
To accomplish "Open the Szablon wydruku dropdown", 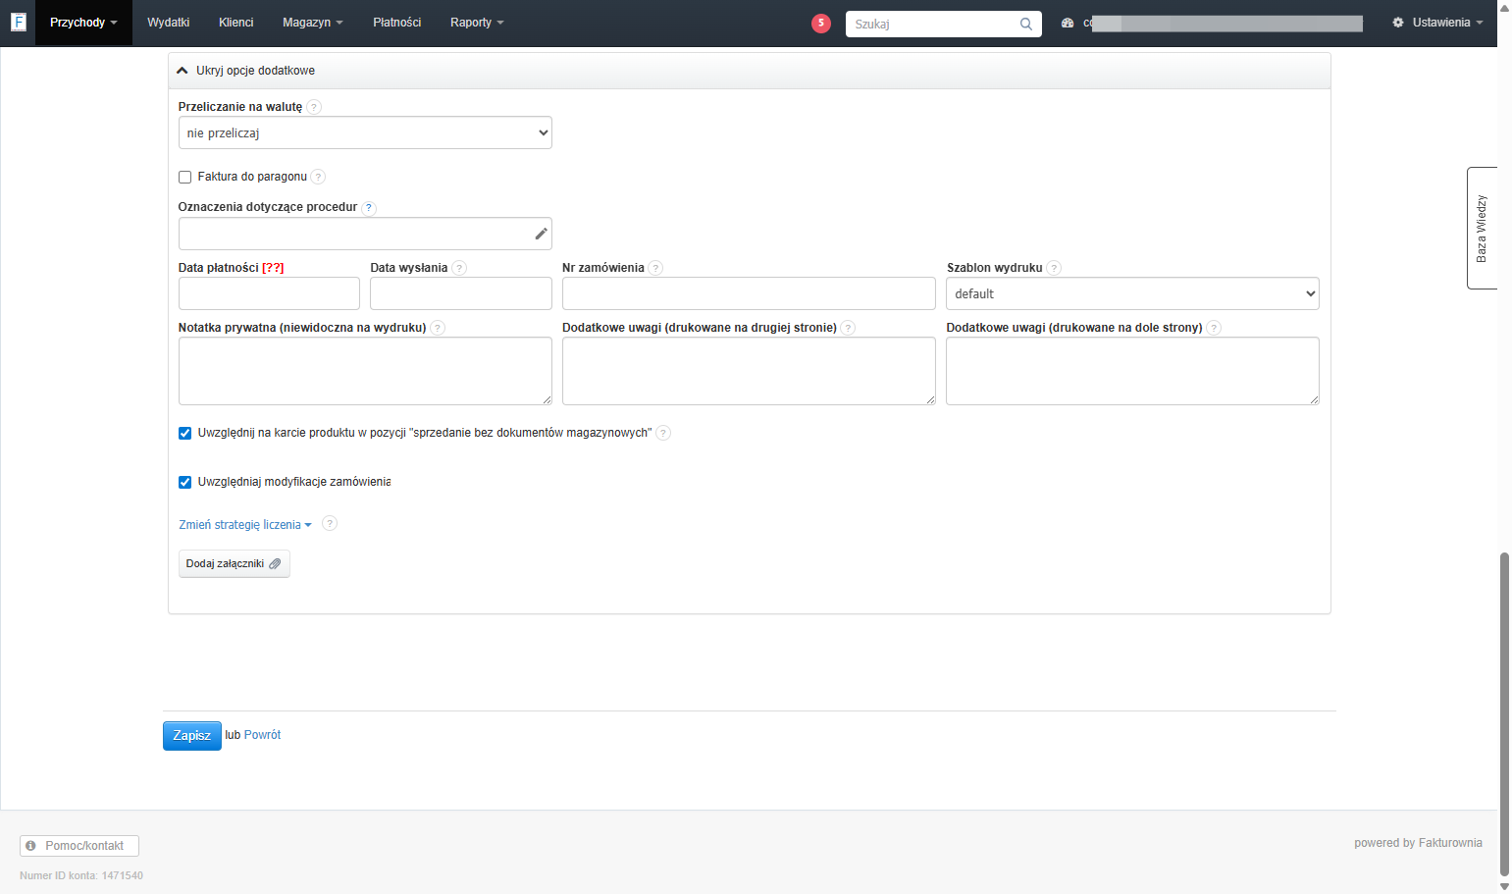I will (1132, 293).
